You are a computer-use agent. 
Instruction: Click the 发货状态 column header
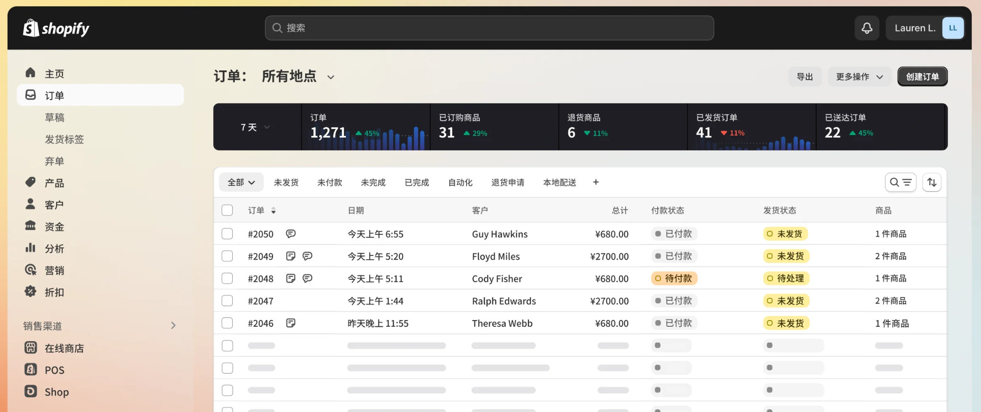(x=779, y=210)
